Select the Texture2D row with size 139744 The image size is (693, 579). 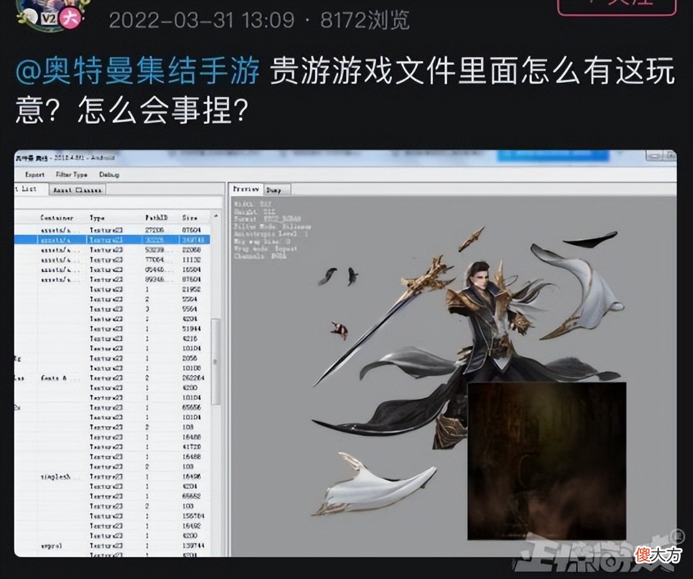[112, 546]
